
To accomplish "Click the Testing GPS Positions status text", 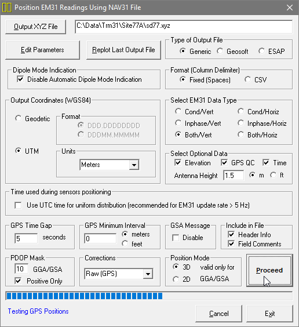I will click(38, 311).
